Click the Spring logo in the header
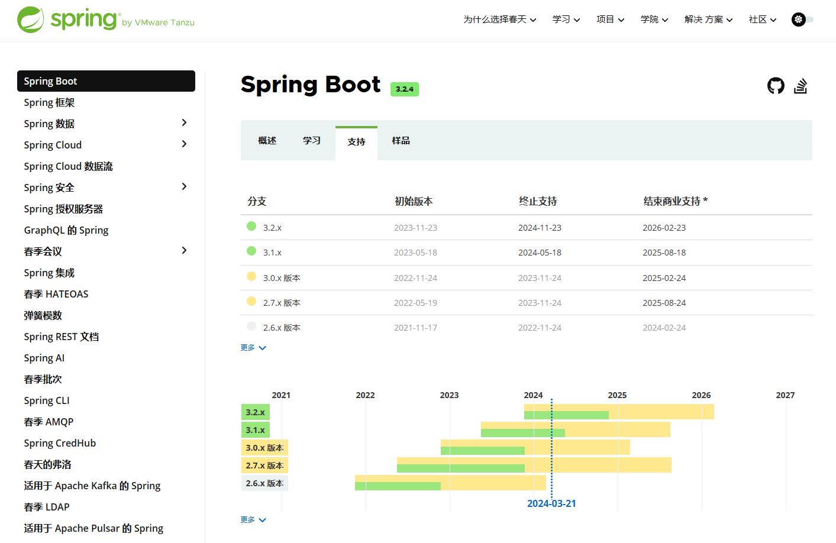Screen dimensions: 836x543 (x=106, y=20)
